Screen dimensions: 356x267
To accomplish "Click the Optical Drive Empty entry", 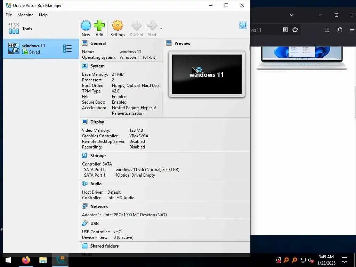I will 135,175.
